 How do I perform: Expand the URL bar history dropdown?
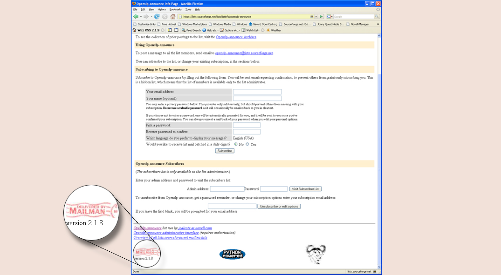(316, 17)
